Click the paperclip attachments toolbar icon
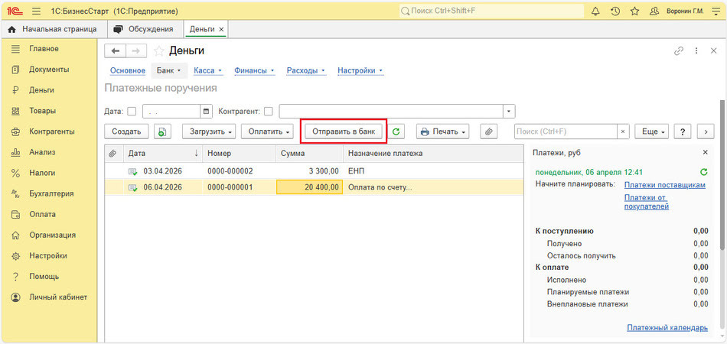The height and width of the screenshot is (344, 727). (x=488, y=131)
